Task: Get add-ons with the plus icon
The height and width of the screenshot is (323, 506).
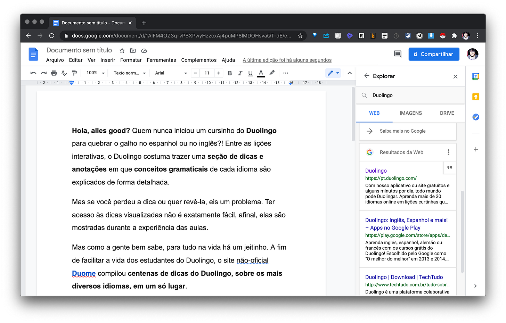Action: [476, 149]
